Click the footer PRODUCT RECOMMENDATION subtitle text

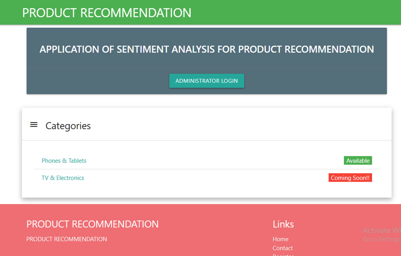pyautogui.click(x=66, y=239)
